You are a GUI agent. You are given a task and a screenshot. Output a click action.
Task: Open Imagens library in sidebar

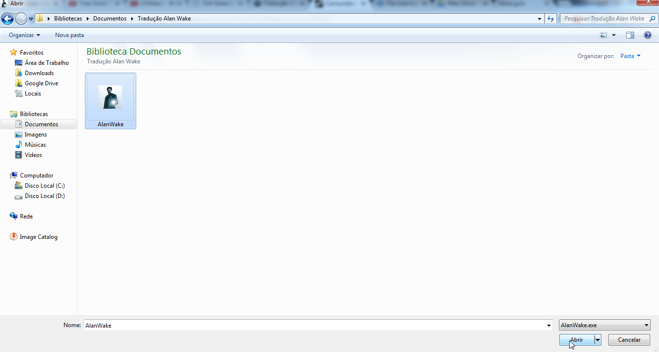coord(36,134)
